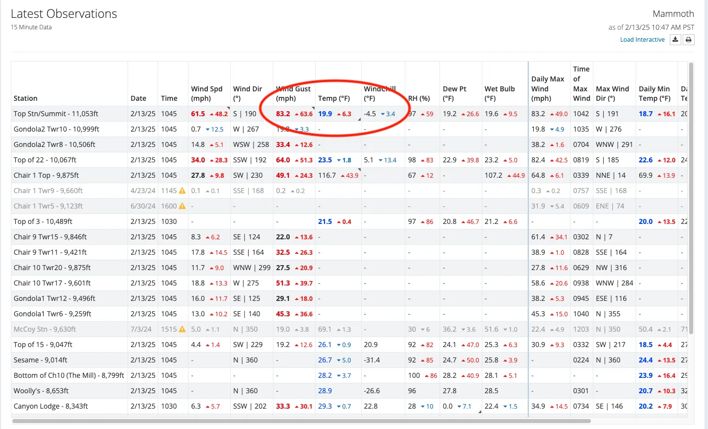Select Sesame - 9,014ft station
The image size is (708, 429).
41,360
